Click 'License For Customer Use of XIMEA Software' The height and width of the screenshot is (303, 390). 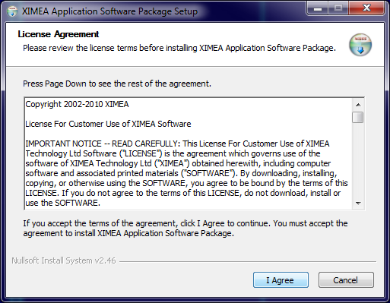[x=108, y=124]
